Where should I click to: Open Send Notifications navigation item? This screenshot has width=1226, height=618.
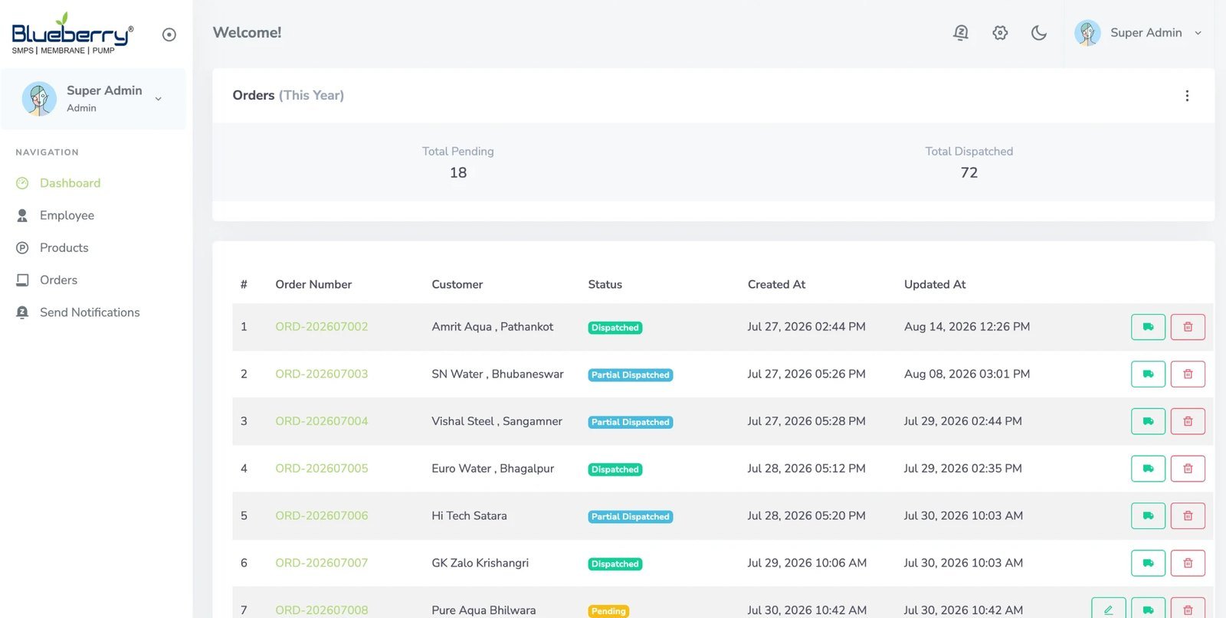click(90, 312)
